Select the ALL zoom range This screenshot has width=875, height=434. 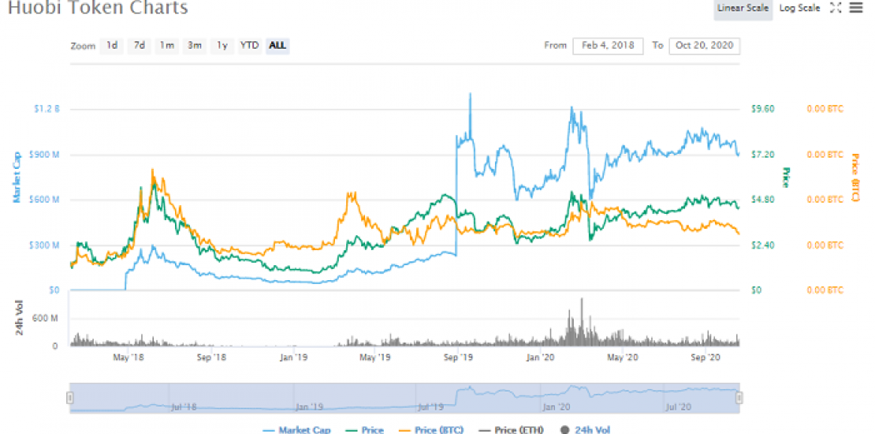[x=277, y=46]
